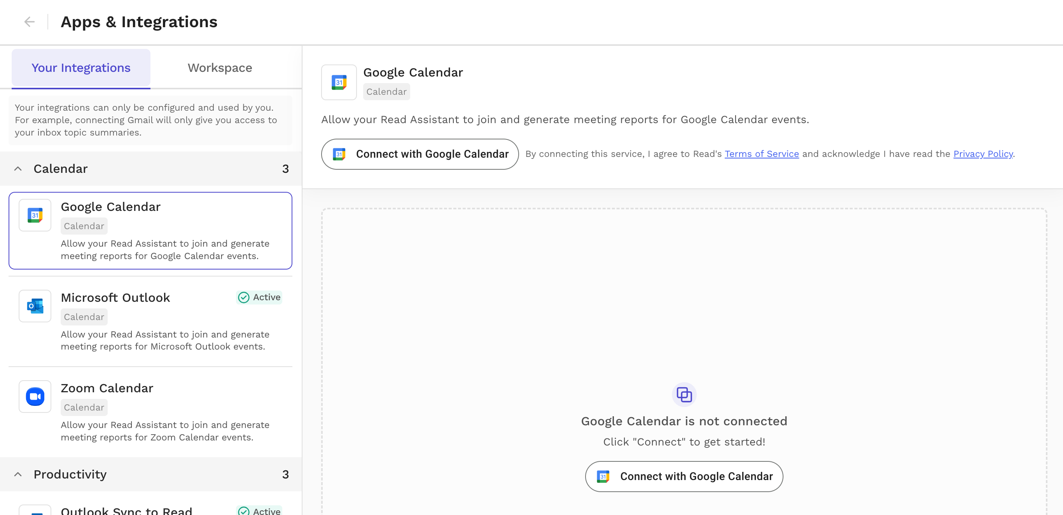Click Zoom Calendar icon in list
This screenshot has height=515, width=1063.
(35, 397)
